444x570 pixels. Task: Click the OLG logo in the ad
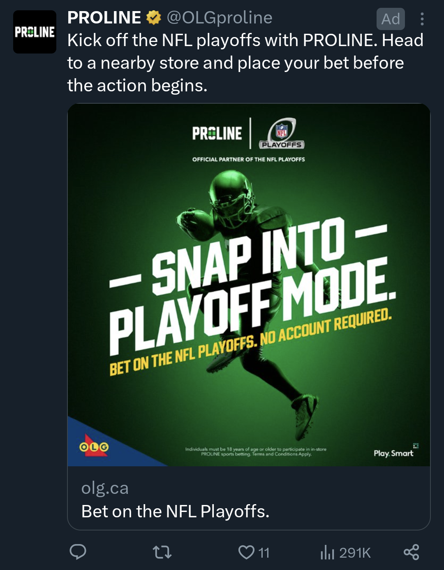[94, 447]
